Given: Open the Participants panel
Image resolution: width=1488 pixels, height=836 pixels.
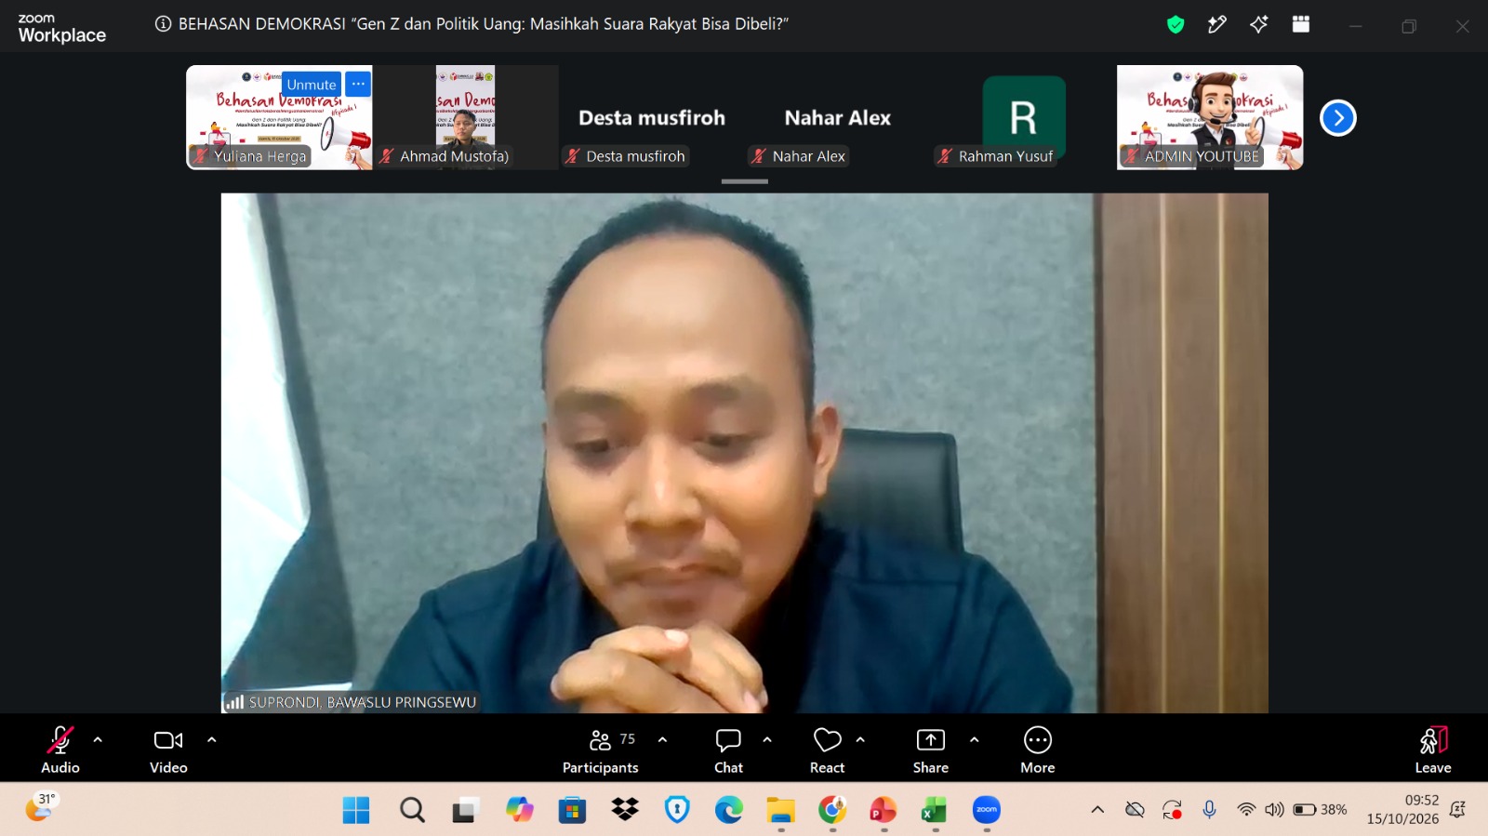Looking at the screenshot, I should tap(601, 750).
